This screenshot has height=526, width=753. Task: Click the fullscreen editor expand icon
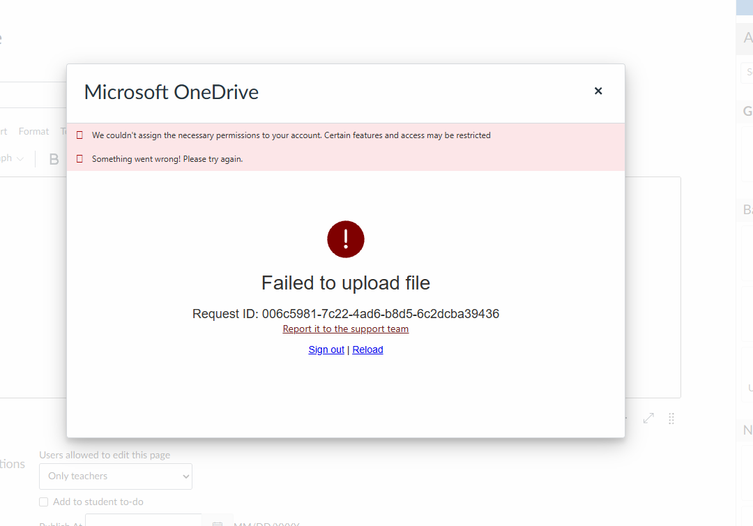(648, 419)
